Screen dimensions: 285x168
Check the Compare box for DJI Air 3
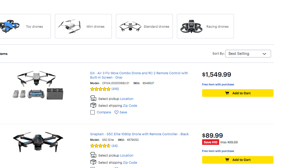pos(93,112)
